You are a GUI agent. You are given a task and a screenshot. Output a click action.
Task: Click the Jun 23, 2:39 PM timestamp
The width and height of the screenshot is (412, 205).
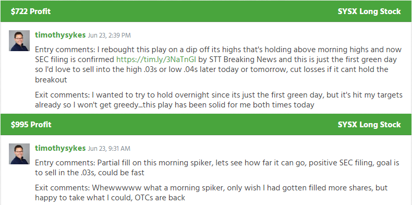109,35
